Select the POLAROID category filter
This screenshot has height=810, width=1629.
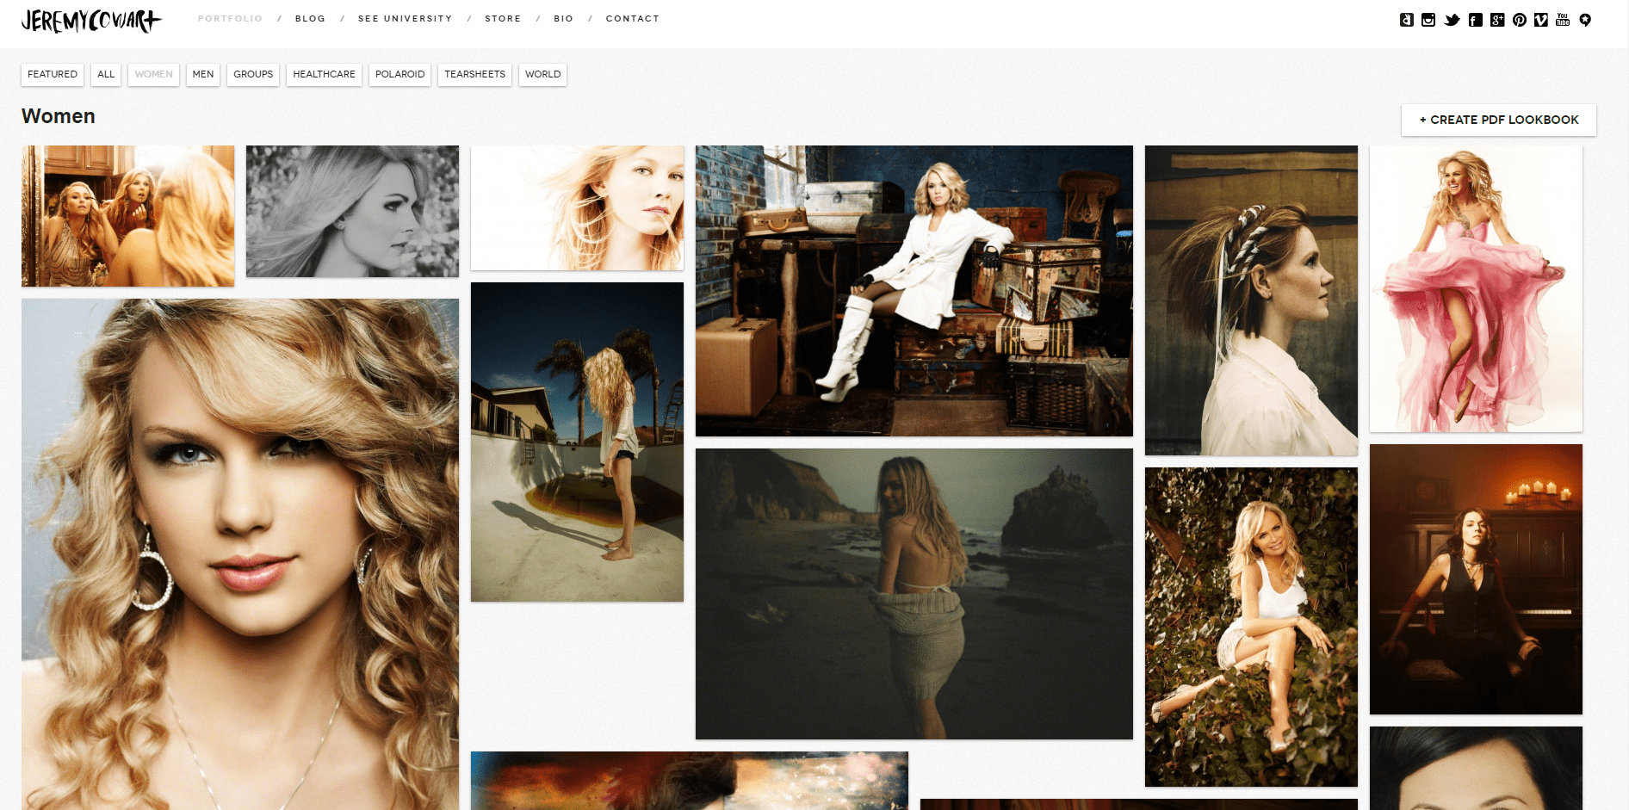click(x=399, y=75)
